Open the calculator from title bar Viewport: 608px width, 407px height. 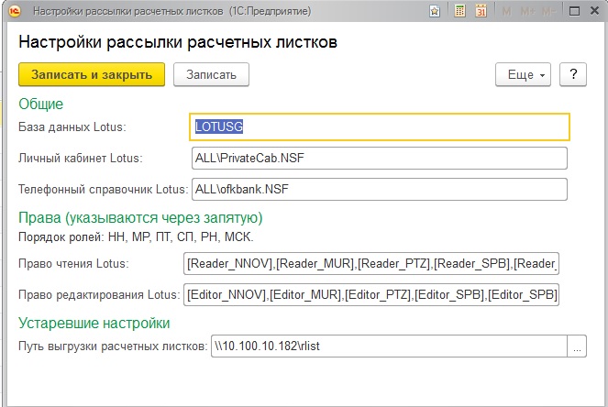(x=461, y=12)
